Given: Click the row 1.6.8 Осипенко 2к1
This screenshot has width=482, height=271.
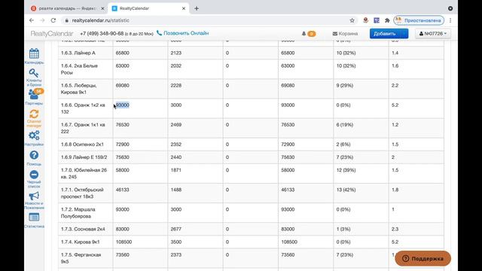Looking at the screenshot, I should pyautogui.click(x=251, y=145).
